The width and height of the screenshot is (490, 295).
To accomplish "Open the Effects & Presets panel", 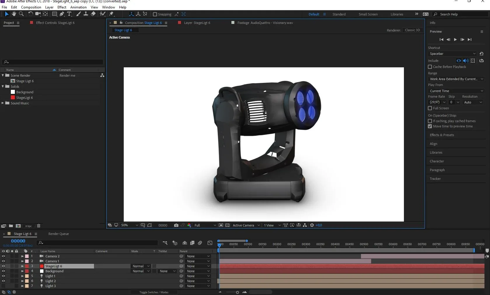I will pos(442,135).
